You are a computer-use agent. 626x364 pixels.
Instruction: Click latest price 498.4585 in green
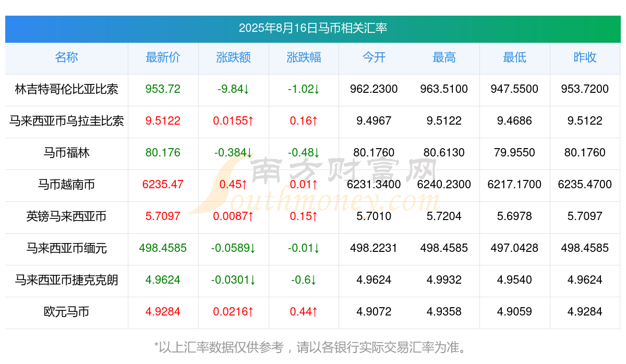pos(163,248)
